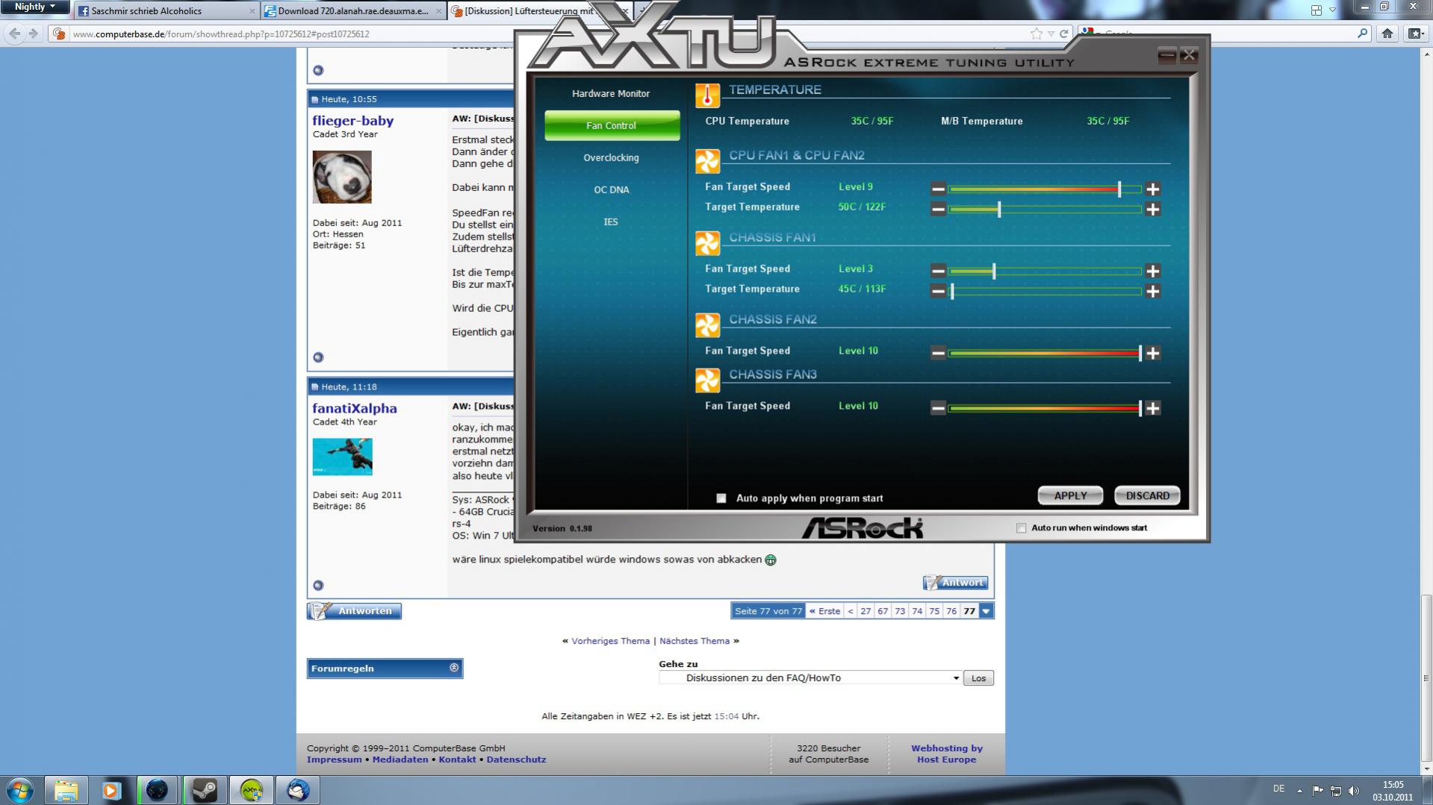Increase Chassis Fan2 speed with plus button
The height and width of the screenshot is (805, 1433).
(x=1152, y=353)
